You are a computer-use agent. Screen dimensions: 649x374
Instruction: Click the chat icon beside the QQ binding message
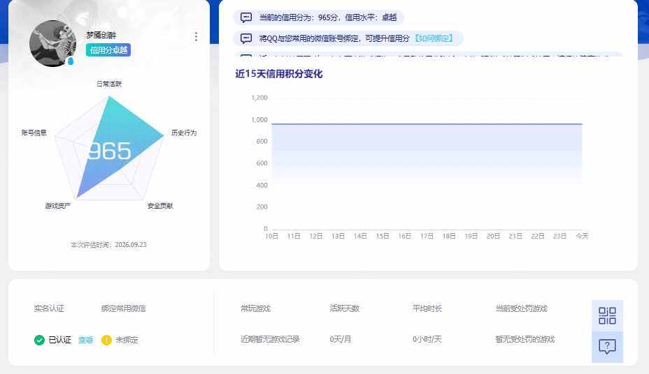246,38
